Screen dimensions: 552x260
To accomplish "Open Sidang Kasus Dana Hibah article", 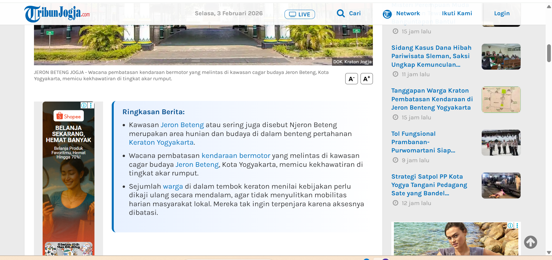I will [431, 56].
